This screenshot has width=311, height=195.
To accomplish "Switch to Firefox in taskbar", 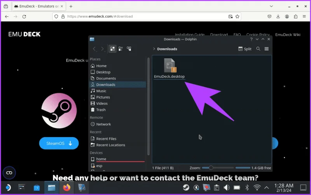I will point(66,188).
